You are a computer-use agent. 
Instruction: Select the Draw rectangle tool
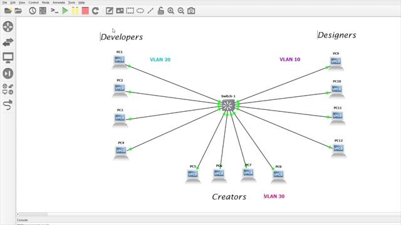click(130, 11)
